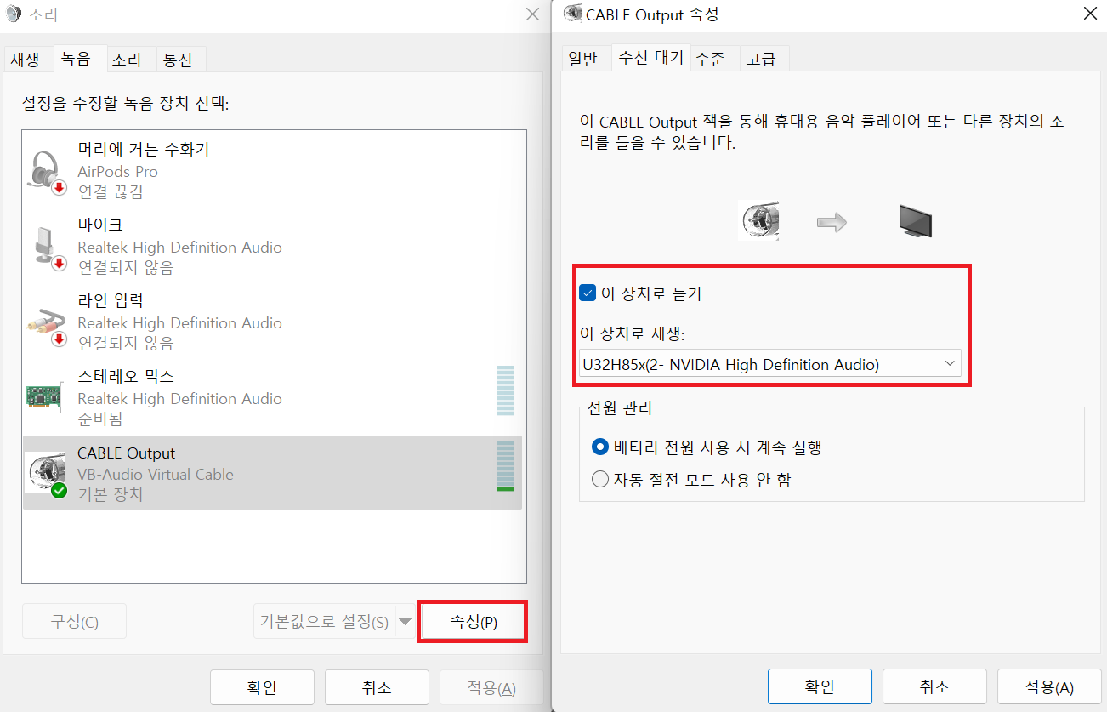1107x712 pixels.
Task: Click the monitor playback target icon
Action: (915, 221)
